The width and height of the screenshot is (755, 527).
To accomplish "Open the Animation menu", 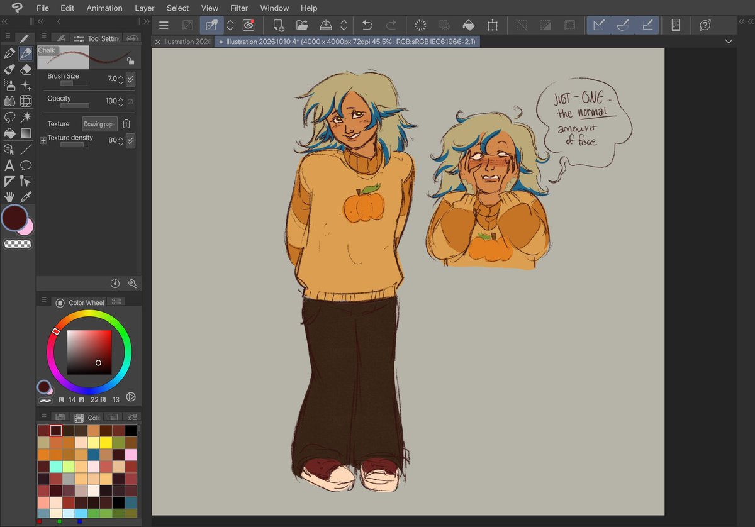I will point(104,8).
